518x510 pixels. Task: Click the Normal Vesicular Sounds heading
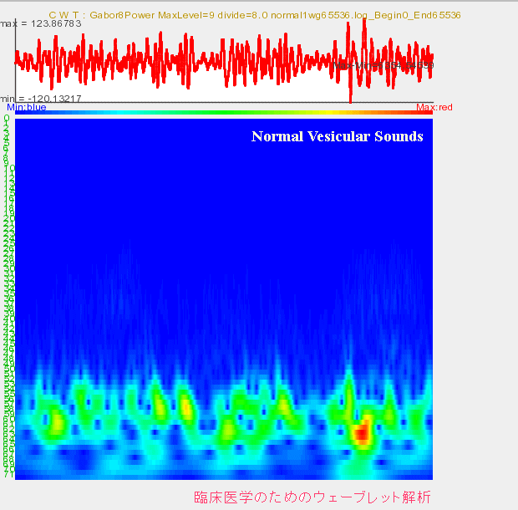pos(337,136)
